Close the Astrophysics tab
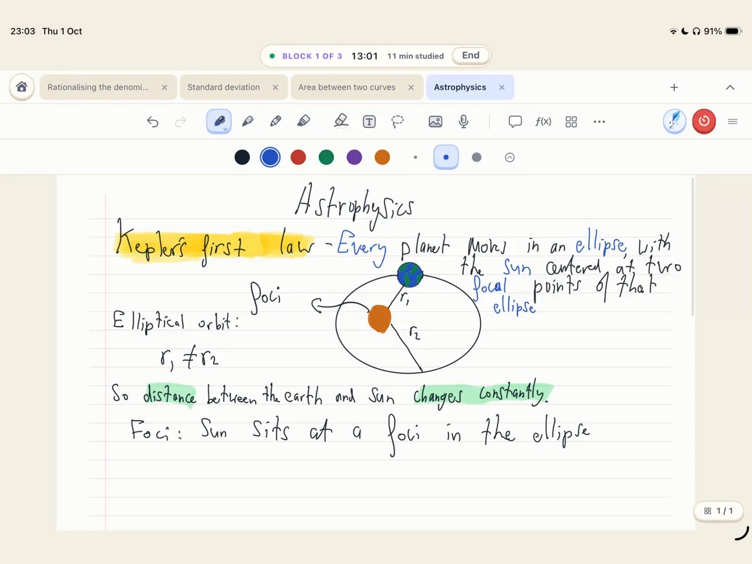752x564 pixels. [502, 87]
